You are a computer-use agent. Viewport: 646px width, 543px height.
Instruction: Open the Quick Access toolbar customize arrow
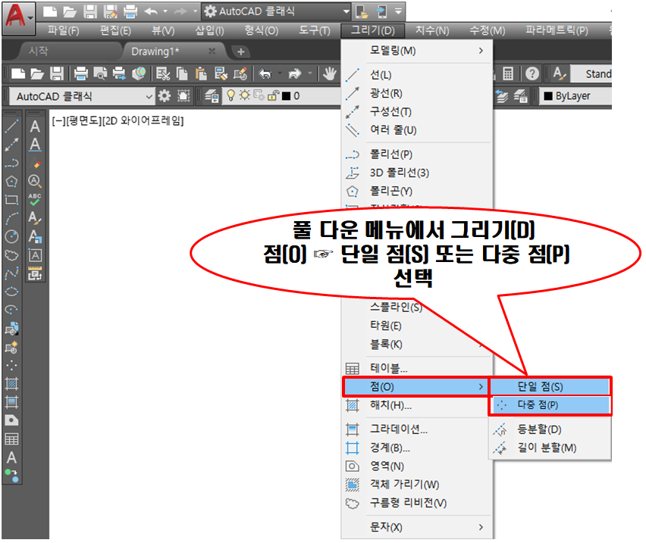pos(398,11)
